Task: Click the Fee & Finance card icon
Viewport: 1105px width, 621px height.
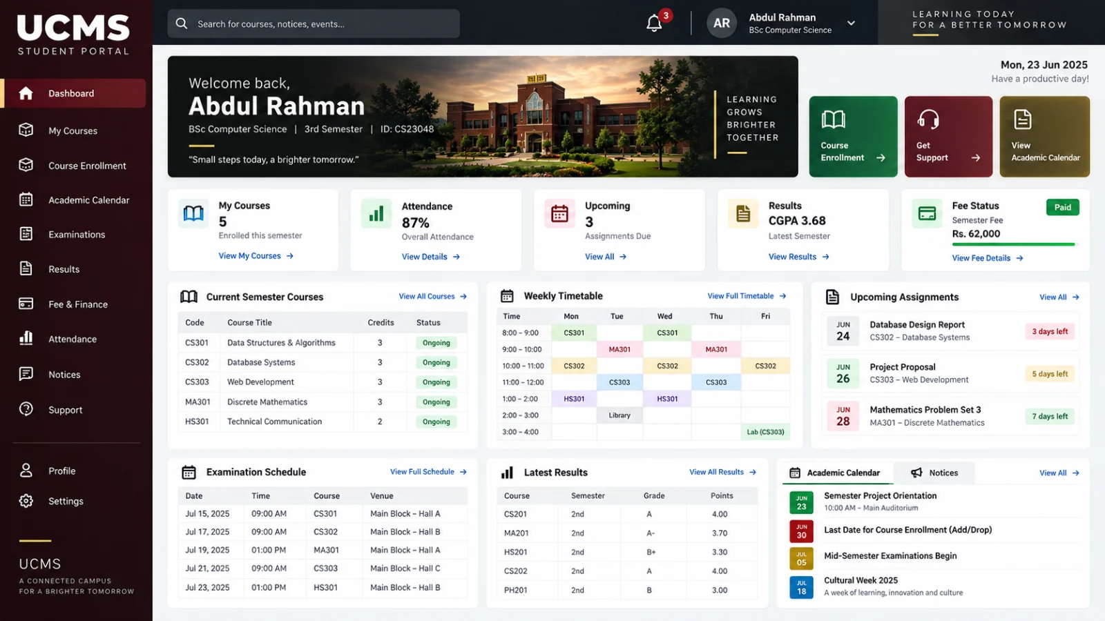Action: [26, 304]
